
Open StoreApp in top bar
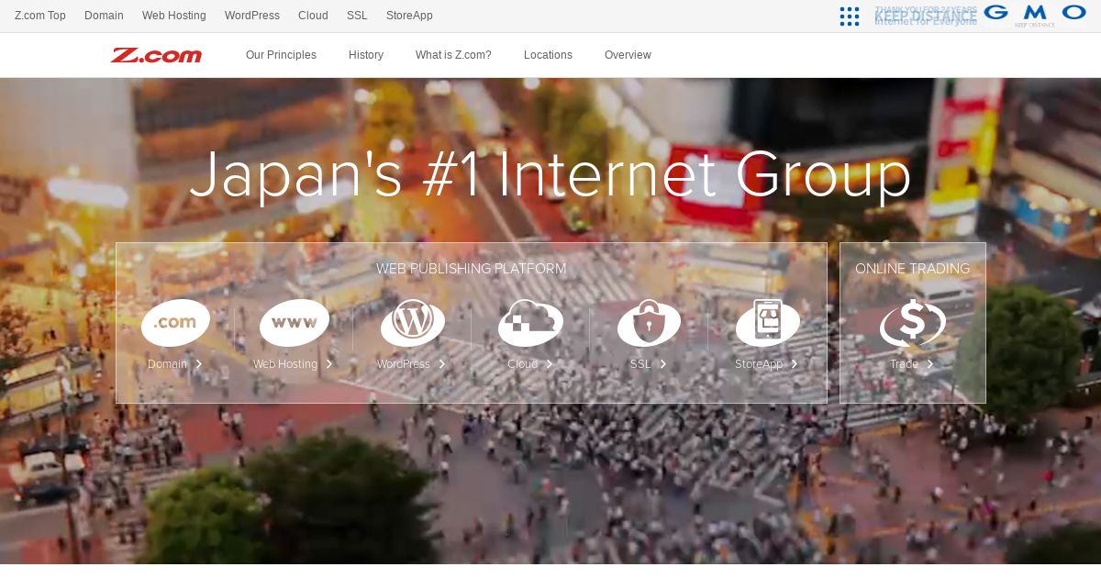coord(409,16)
